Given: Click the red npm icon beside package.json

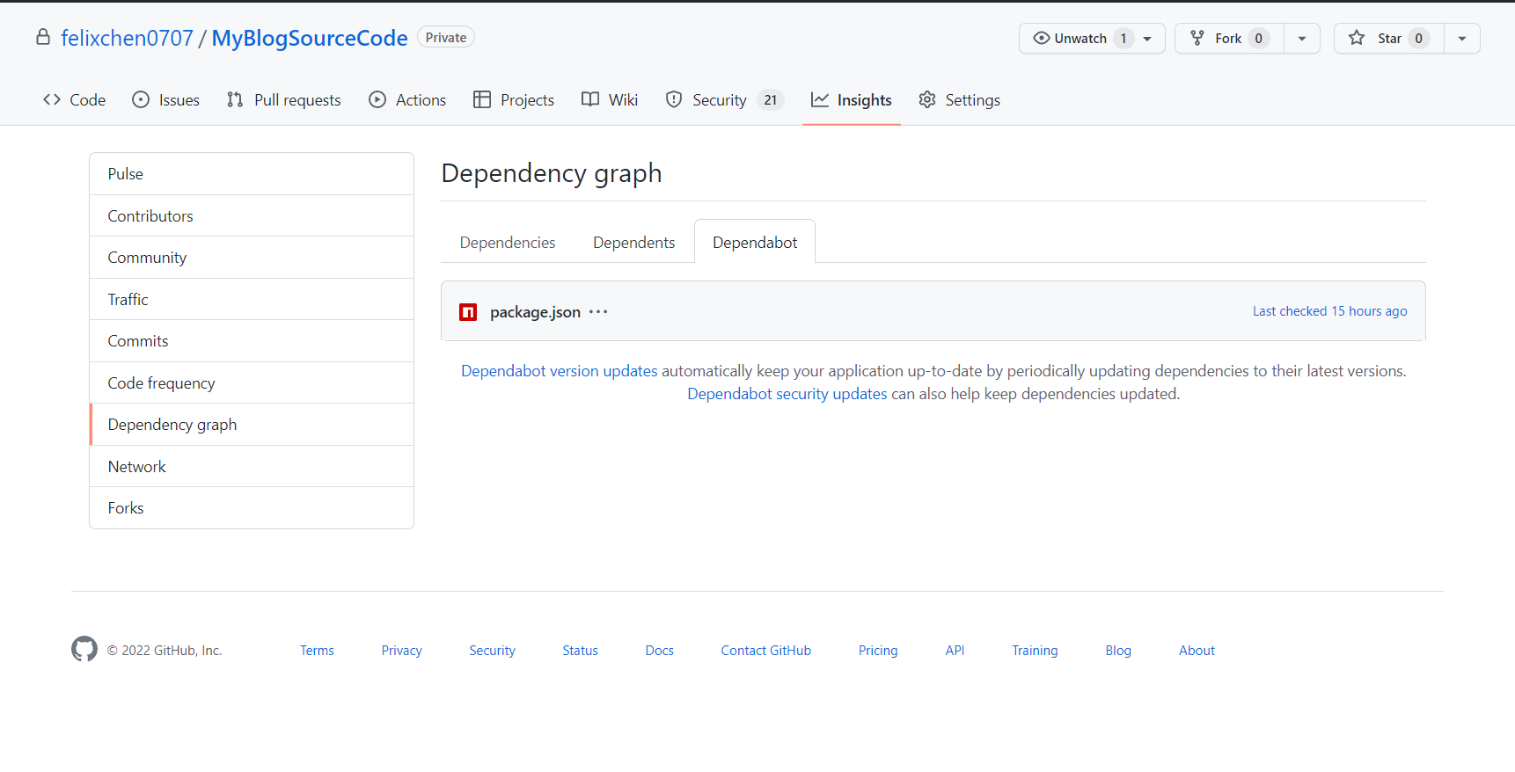Looking at the screenshot, I should point(468,312).
